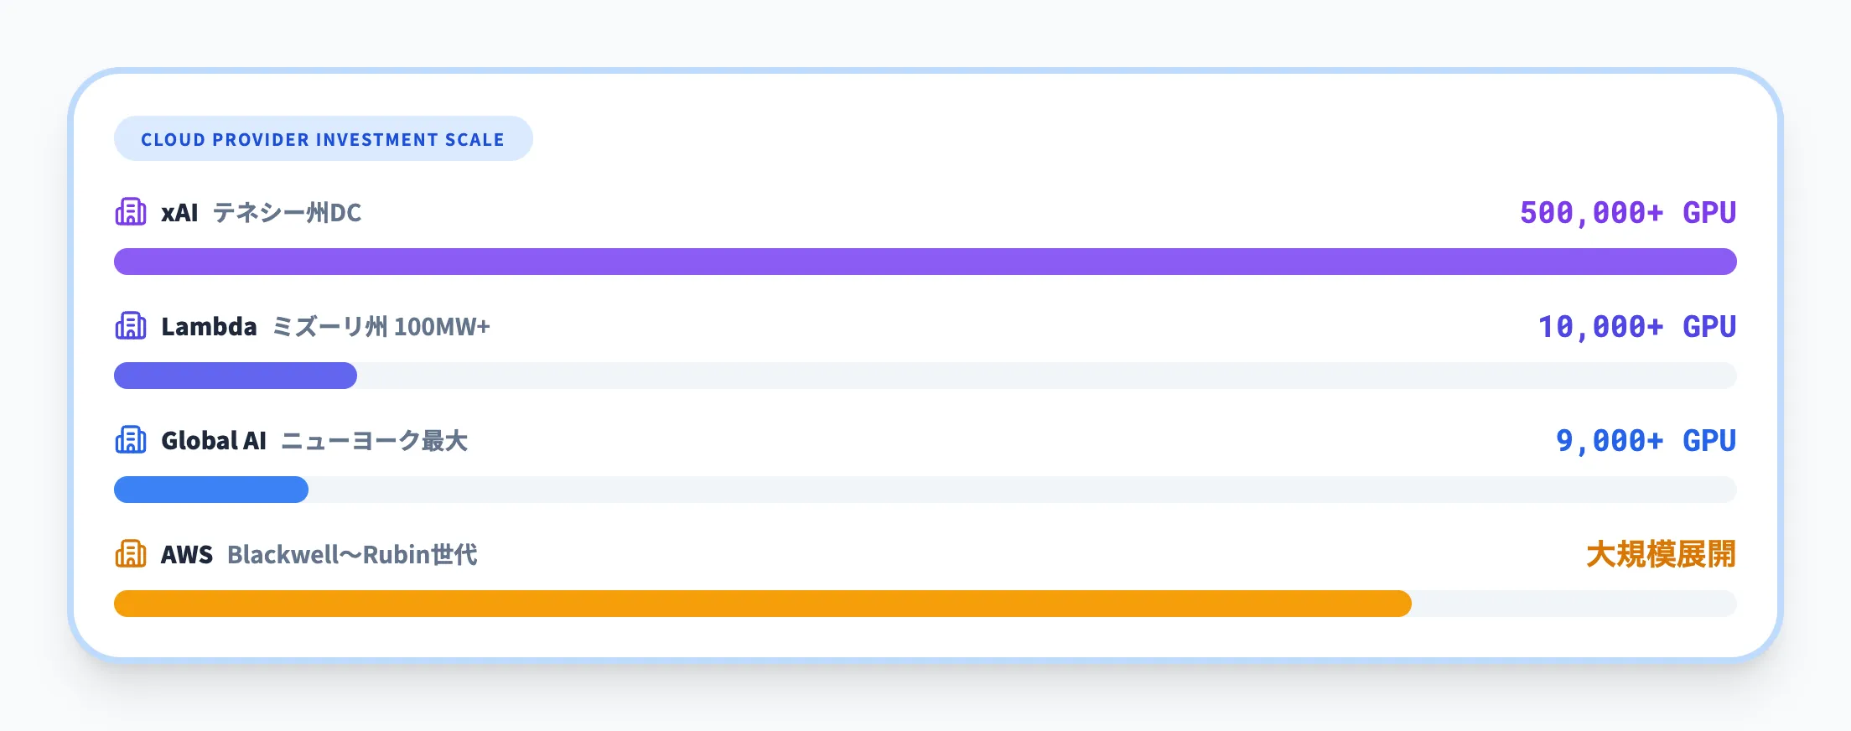This screenshot has height=731, width=1851.
Task: Click the orange building icon beside AWS
Action: (131, 554)
